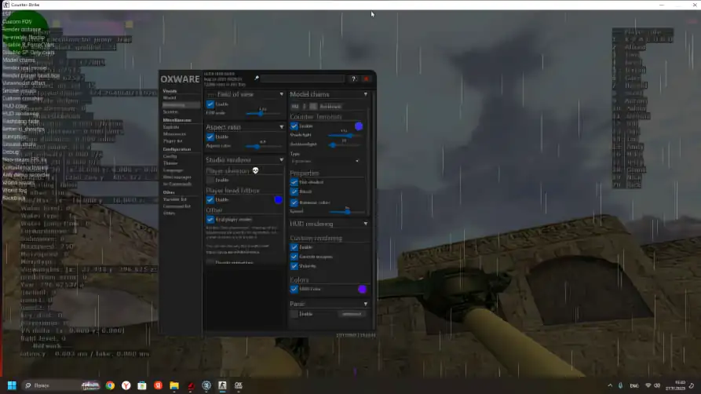
Task: Open the notifications bell in taskbar
Action: coord(692,385)
